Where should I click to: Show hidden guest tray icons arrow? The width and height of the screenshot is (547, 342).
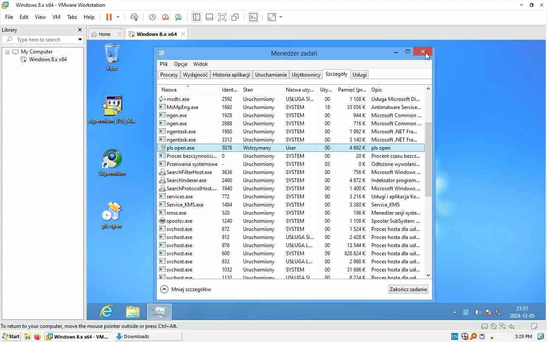(x=455, y=313)
